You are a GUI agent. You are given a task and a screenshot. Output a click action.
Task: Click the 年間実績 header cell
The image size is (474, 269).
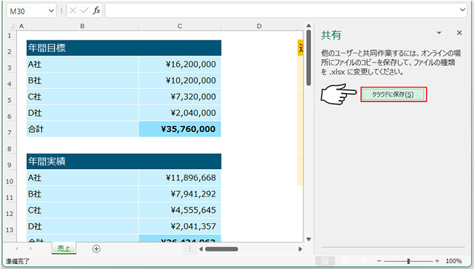click(124, 161)
